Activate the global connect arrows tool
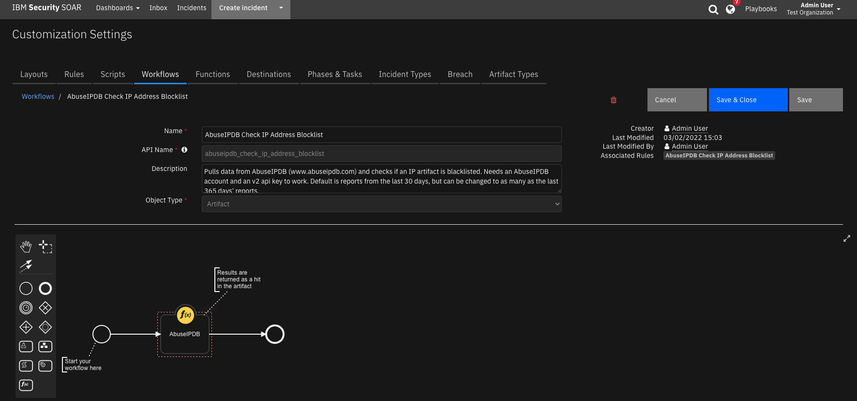The width and height of the screenshot is (857, 401). click(26, 265)
